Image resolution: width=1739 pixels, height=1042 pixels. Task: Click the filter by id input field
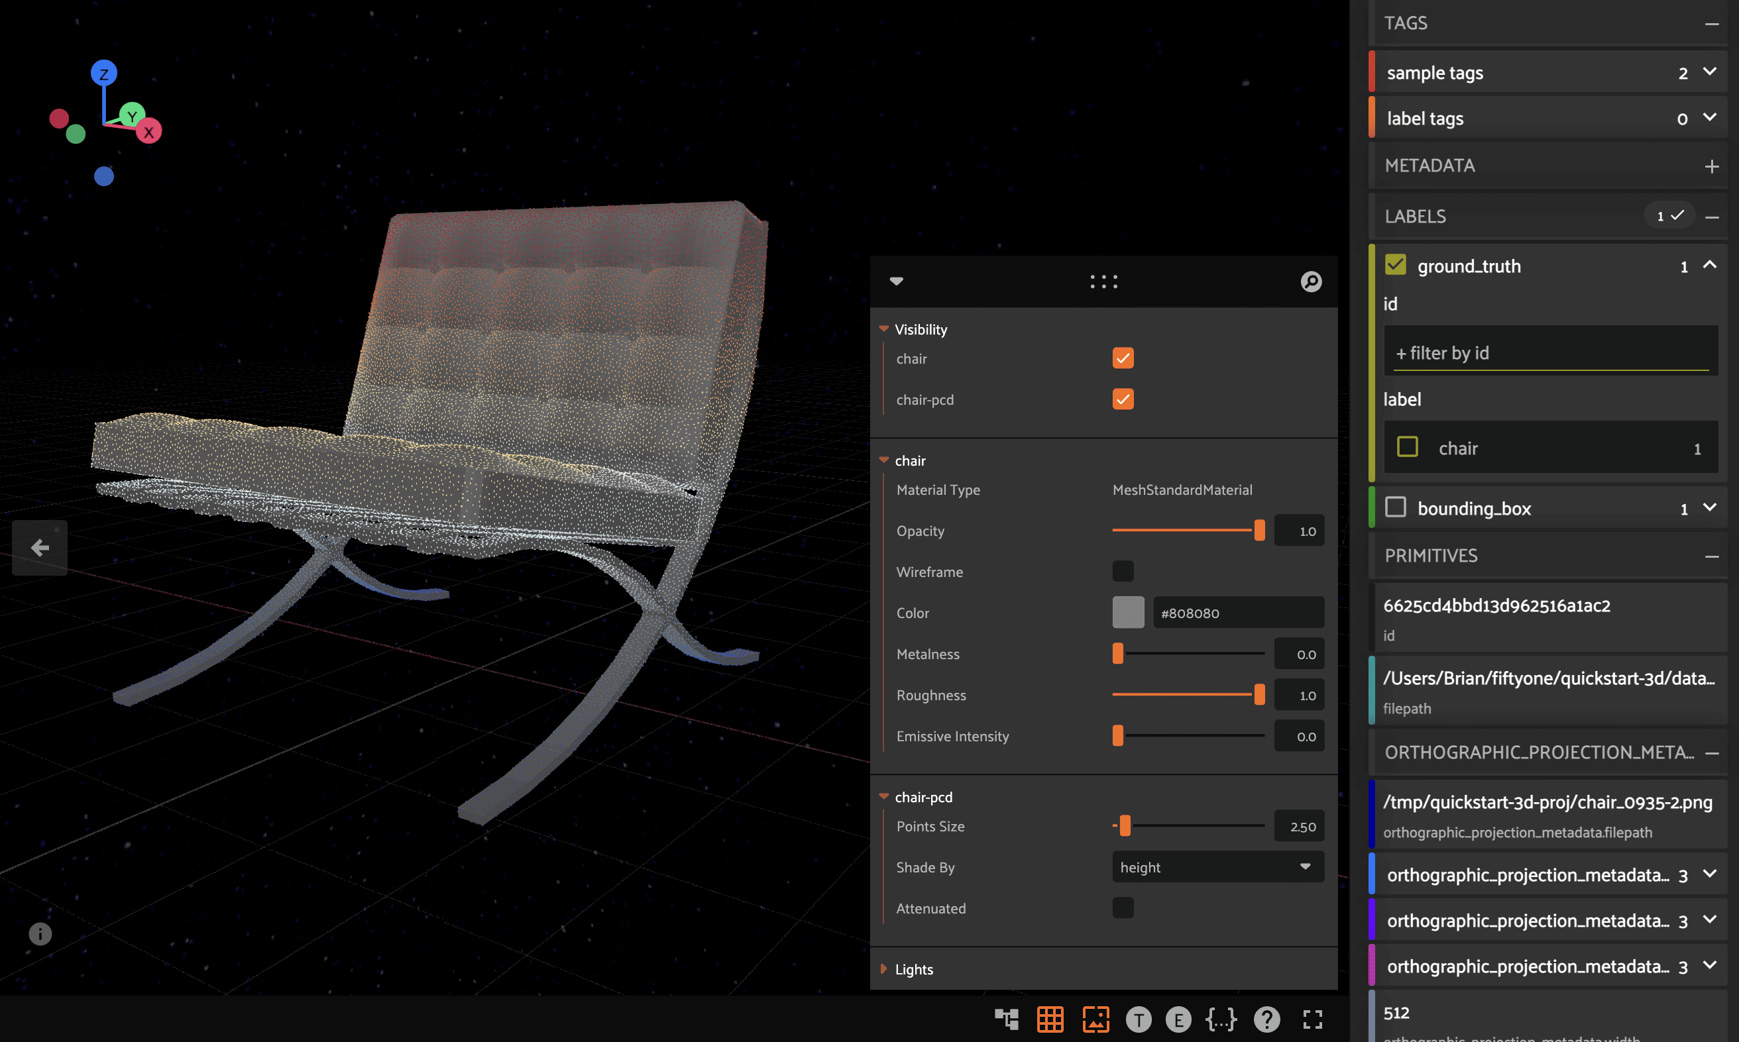click(x=1549, y=352)
